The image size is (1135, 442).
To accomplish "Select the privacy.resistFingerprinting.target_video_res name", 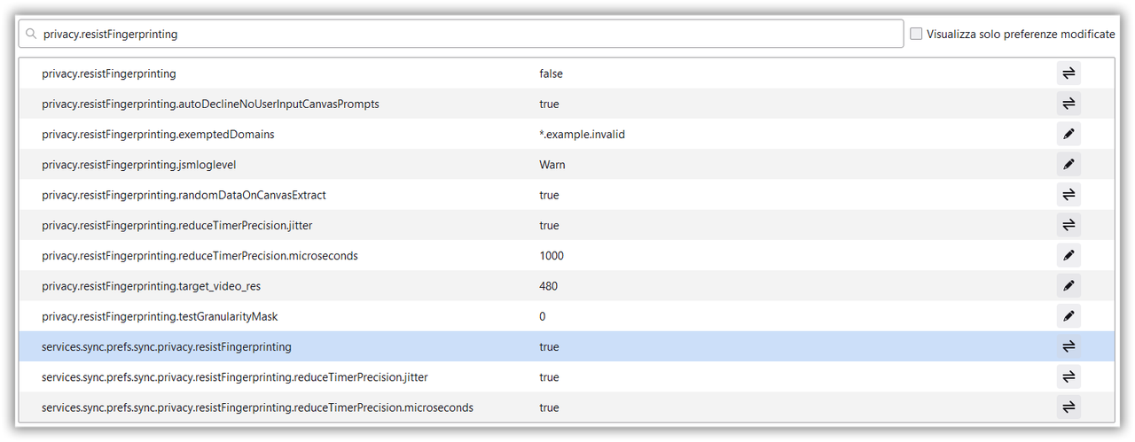I will pyautogui.click(x=151, y=286).
